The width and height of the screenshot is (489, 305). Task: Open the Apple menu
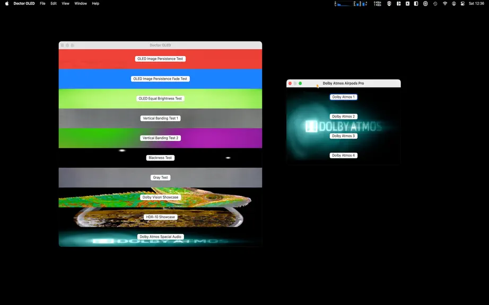point(7,3)
